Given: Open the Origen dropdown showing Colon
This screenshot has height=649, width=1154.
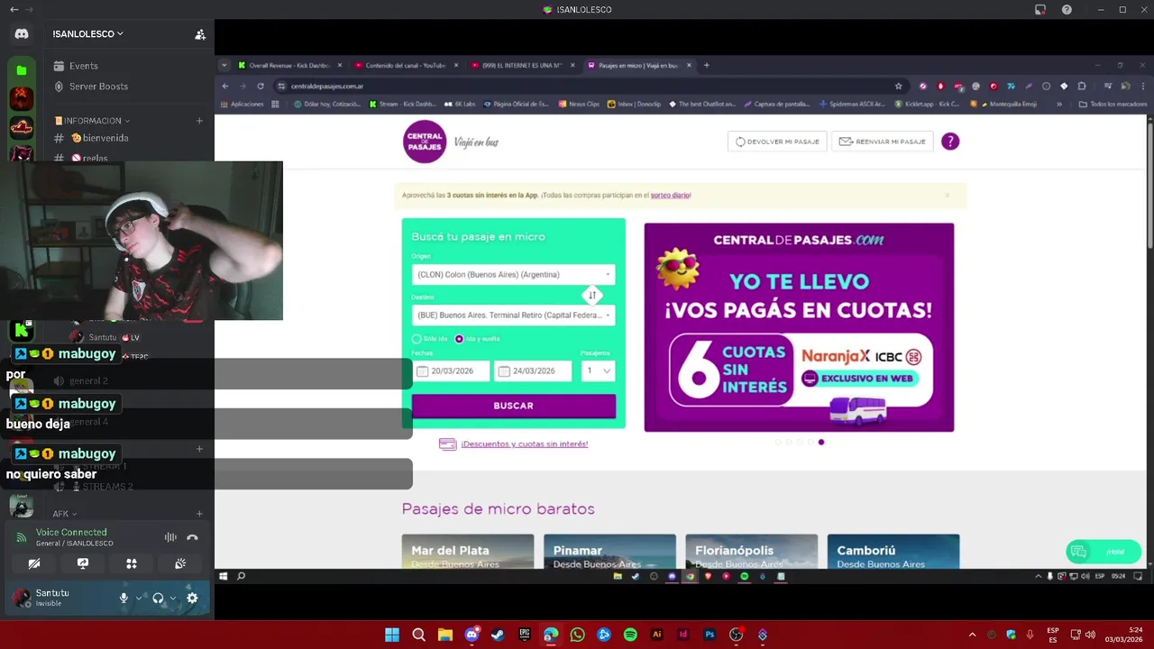Looking at the screenshot, I should pyautogui.click(x=513, y=274).
